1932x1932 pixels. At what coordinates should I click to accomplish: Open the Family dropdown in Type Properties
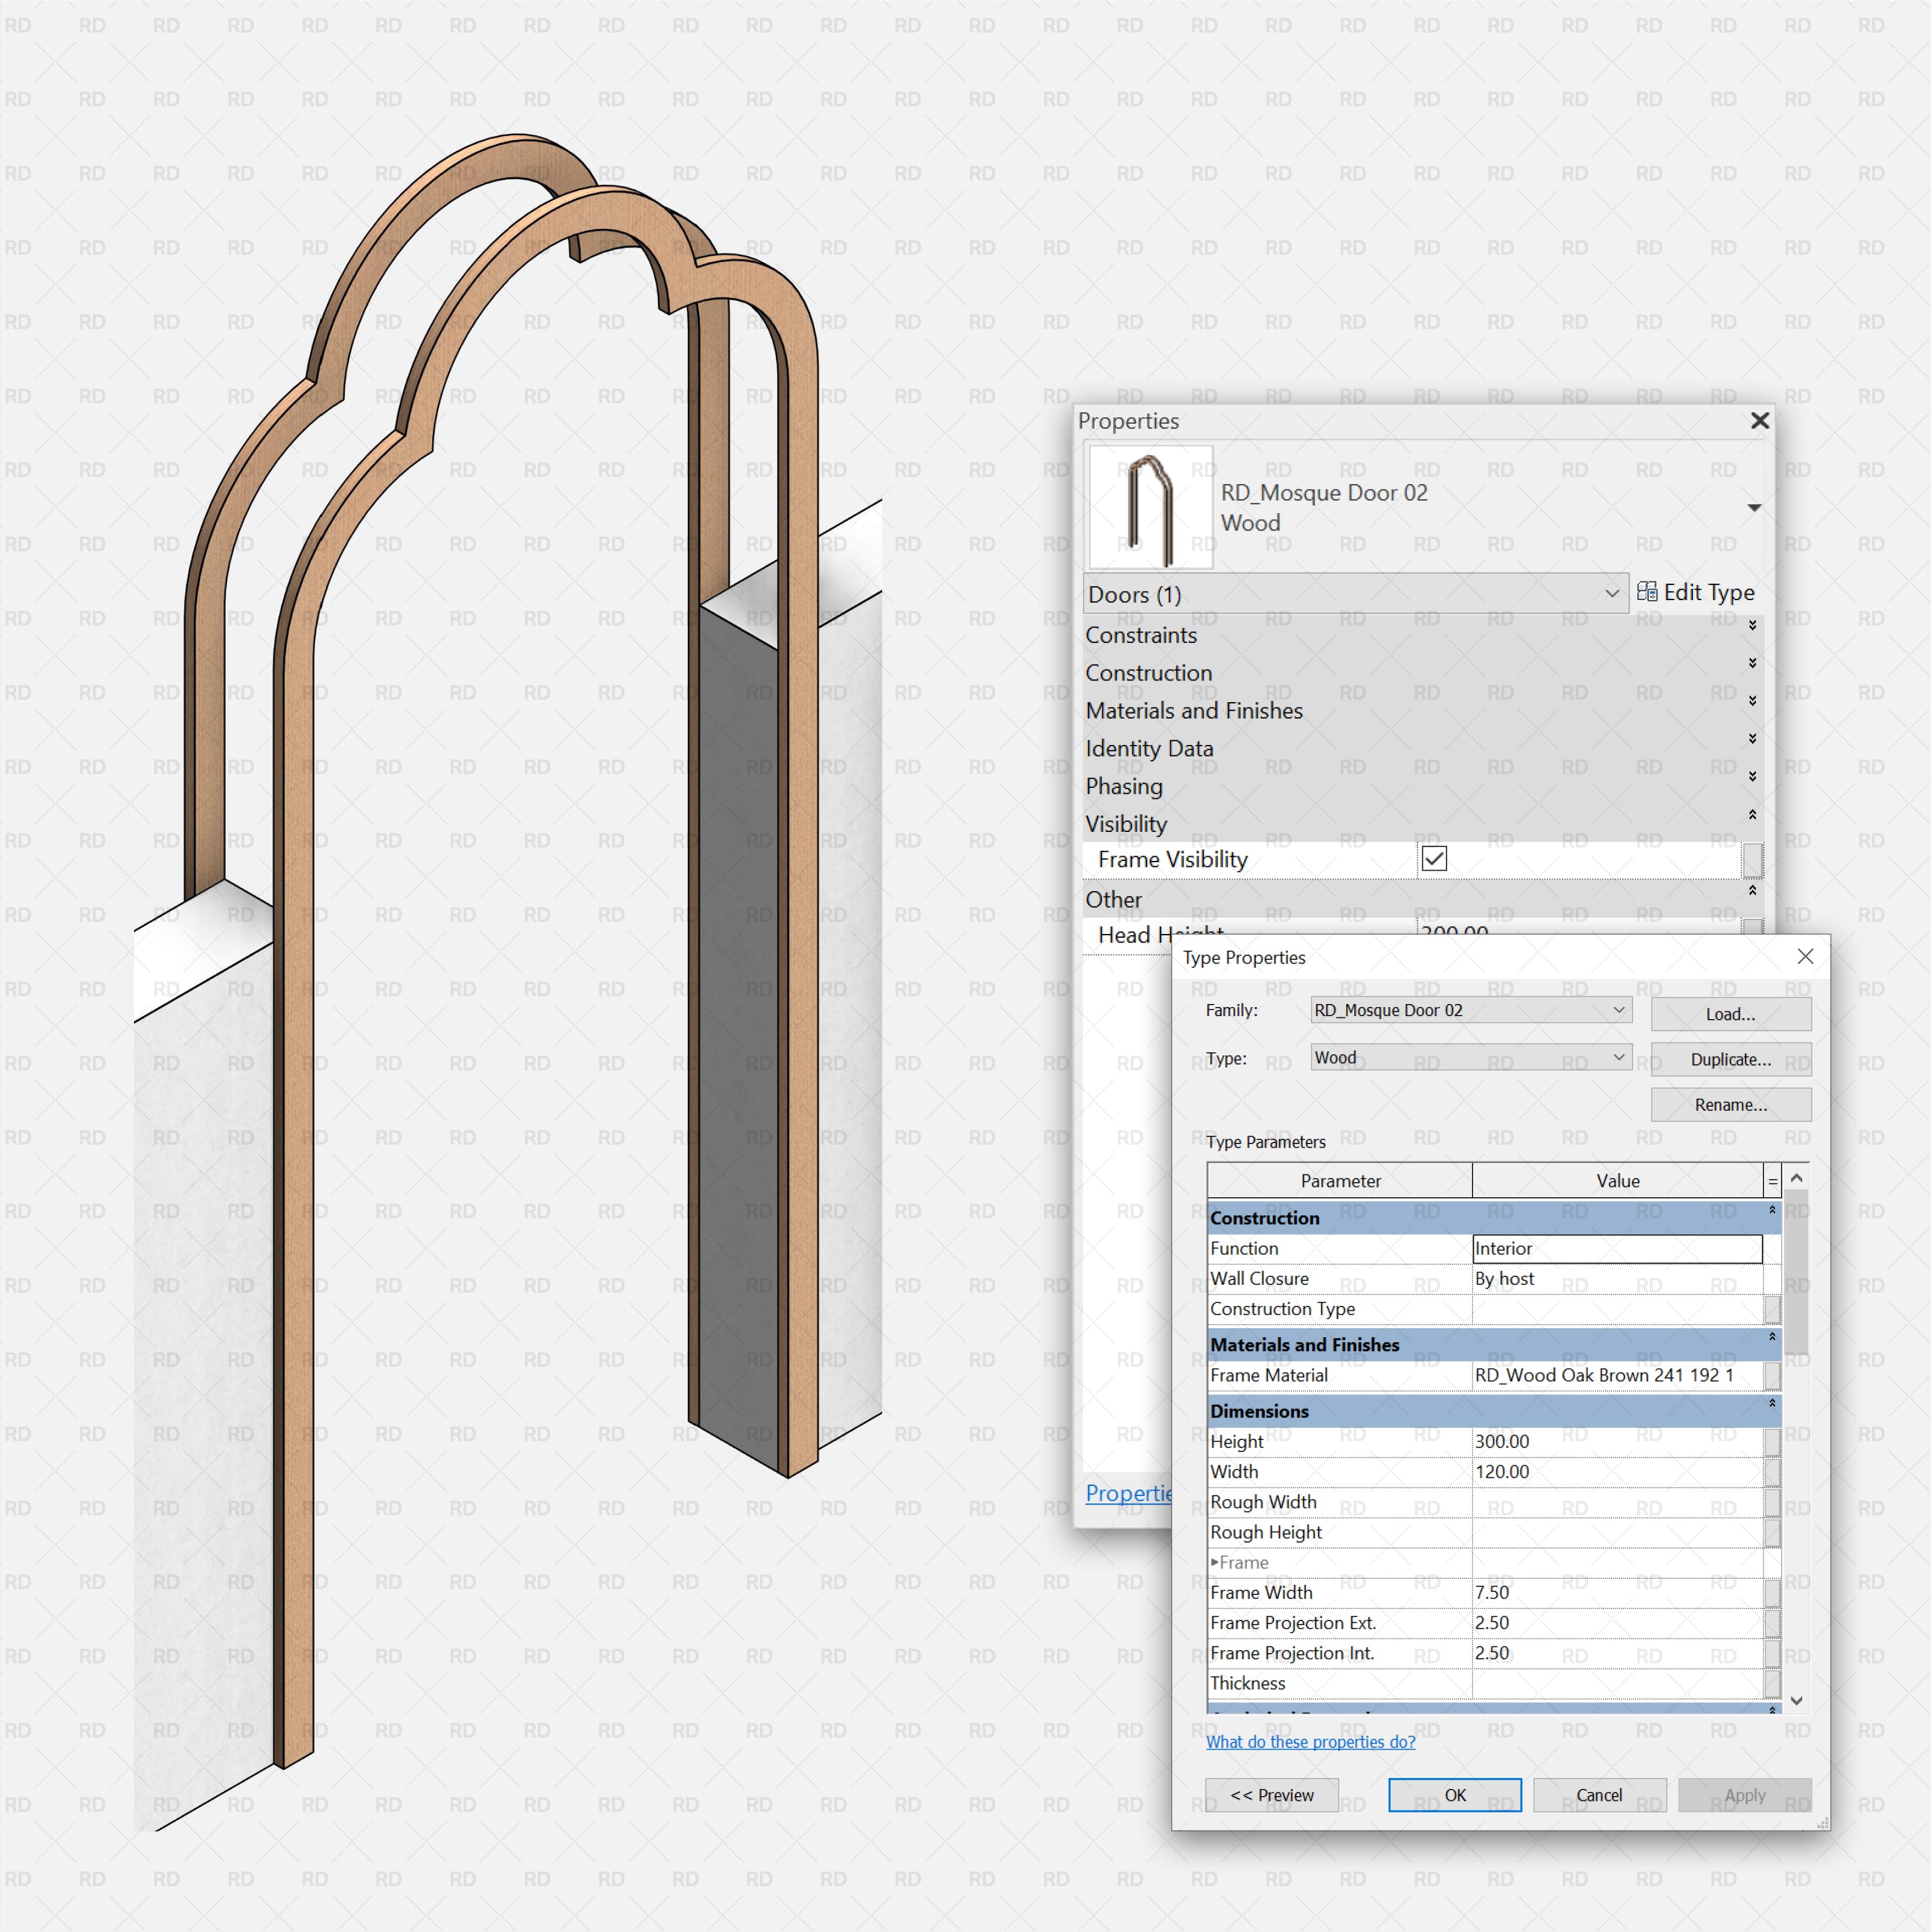(1618, 1010)
